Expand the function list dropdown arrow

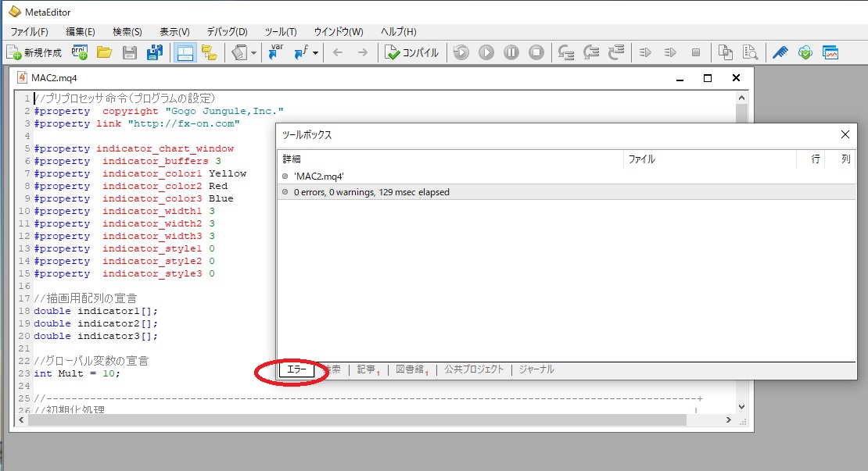tap(315, 53)
